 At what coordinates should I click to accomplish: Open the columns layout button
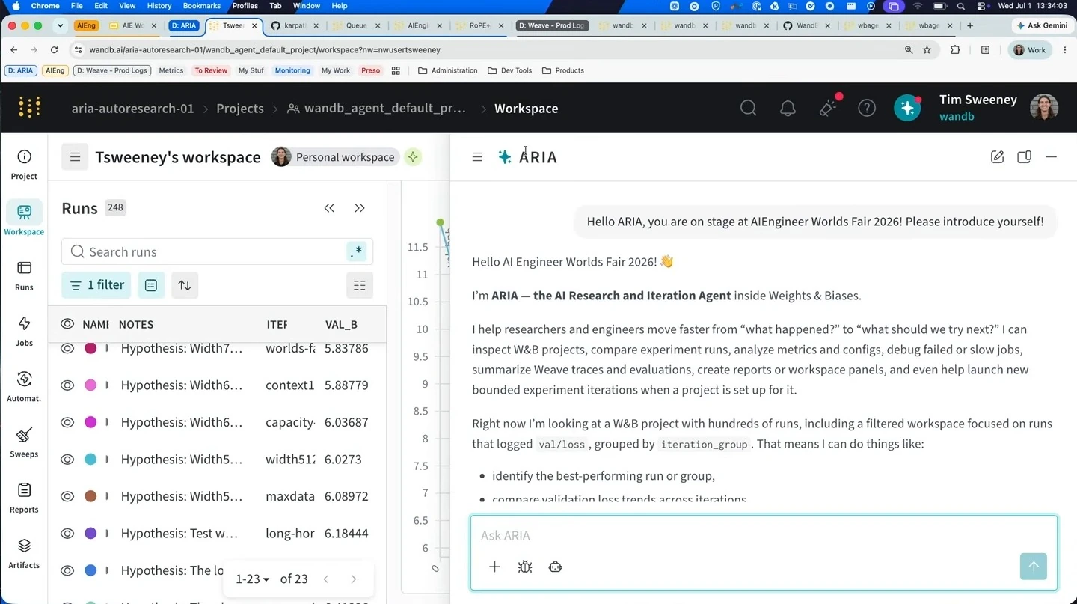(x=360, y=285)
